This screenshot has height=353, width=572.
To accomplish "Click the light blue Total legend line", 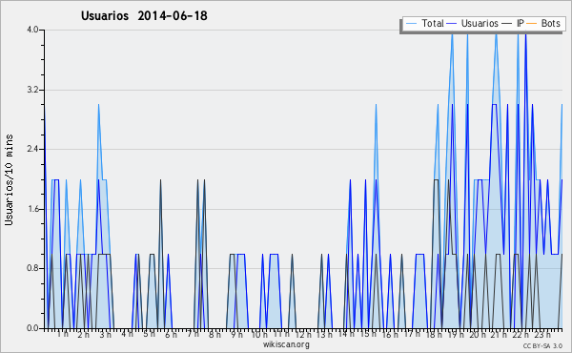I will 411,24.
